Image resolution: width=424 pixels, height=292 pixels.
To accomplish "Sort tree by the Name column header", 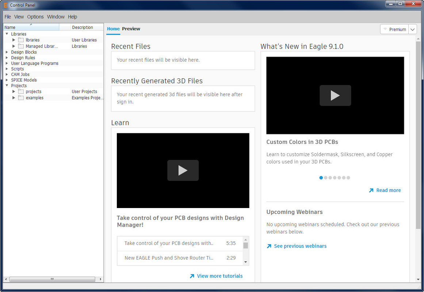I will coord(31,27).
